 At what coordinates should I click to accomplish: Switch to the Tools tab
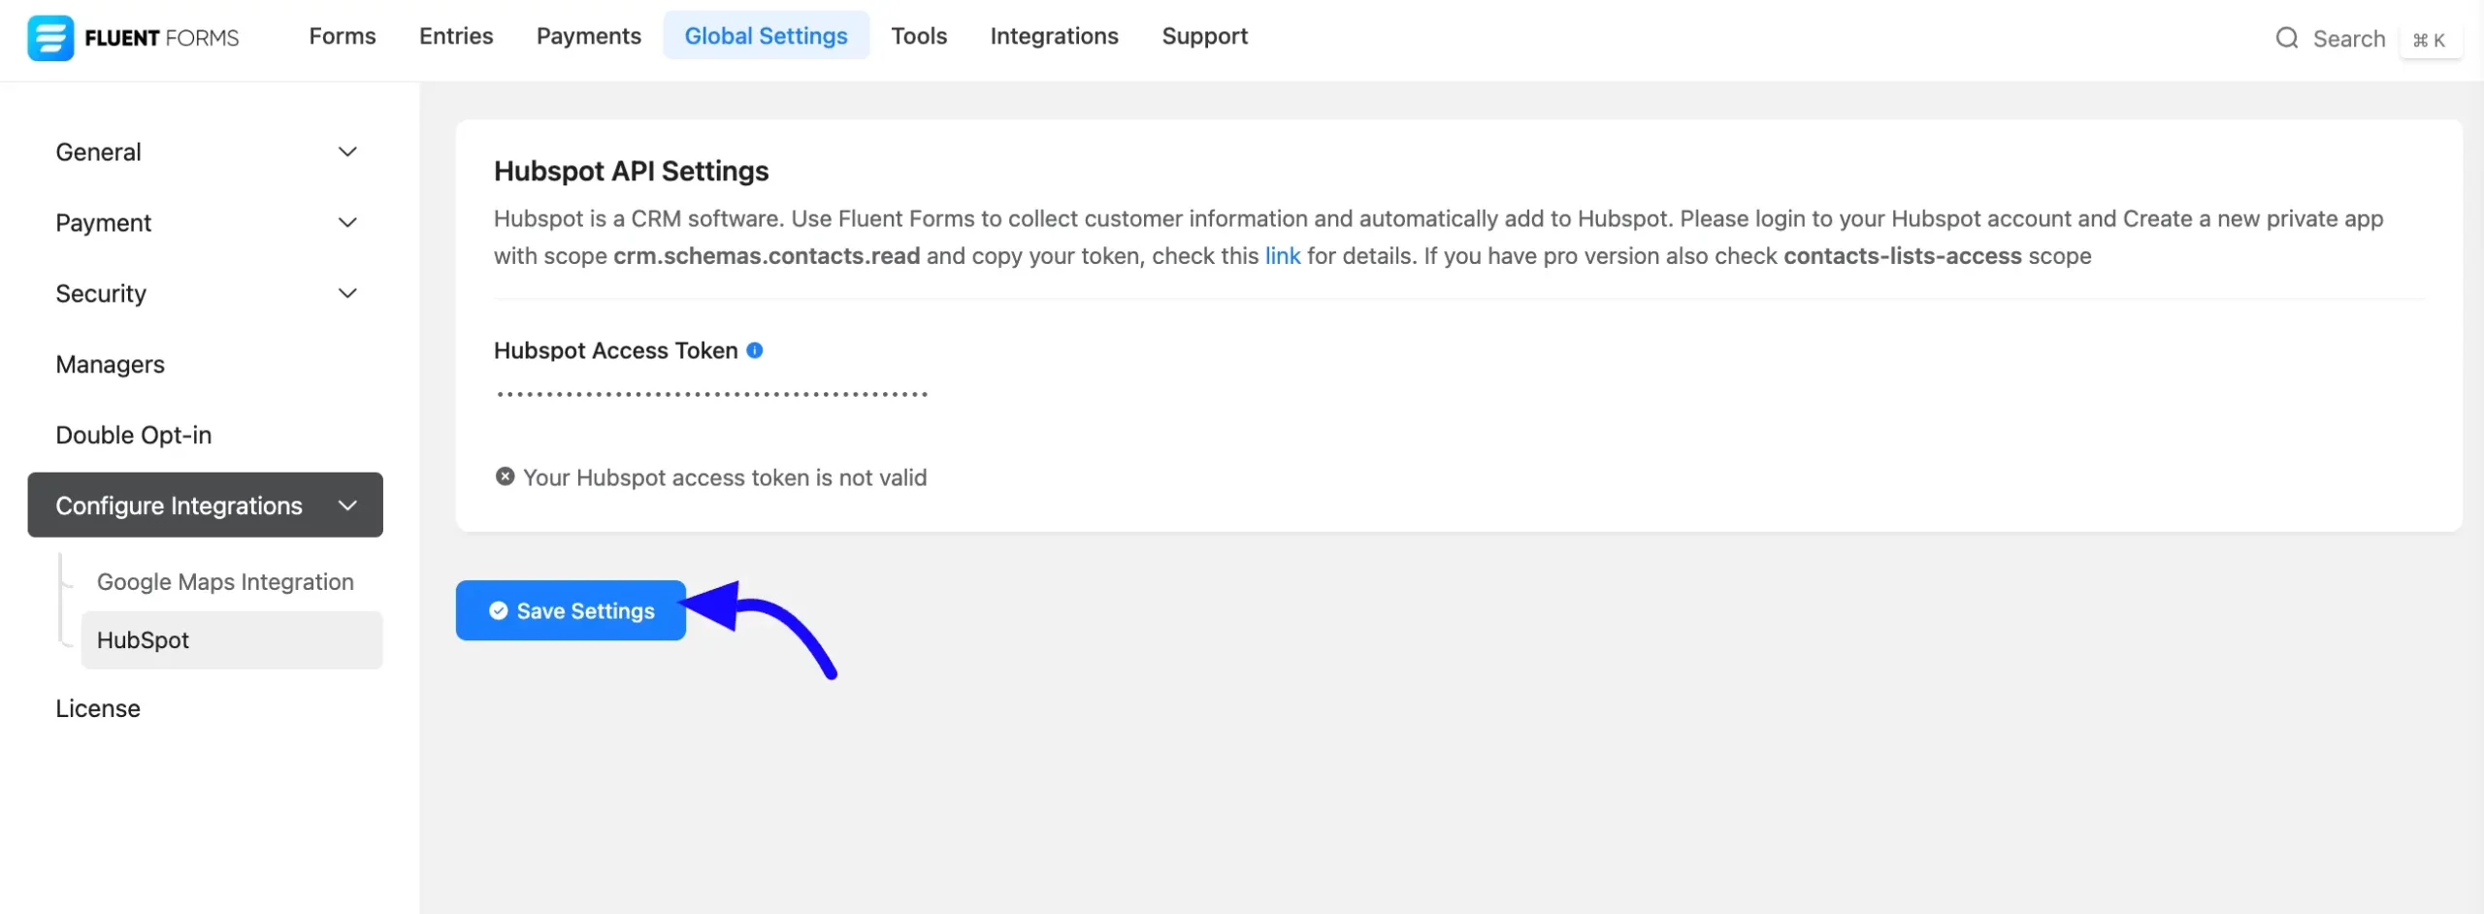click(x=918, y=36)
